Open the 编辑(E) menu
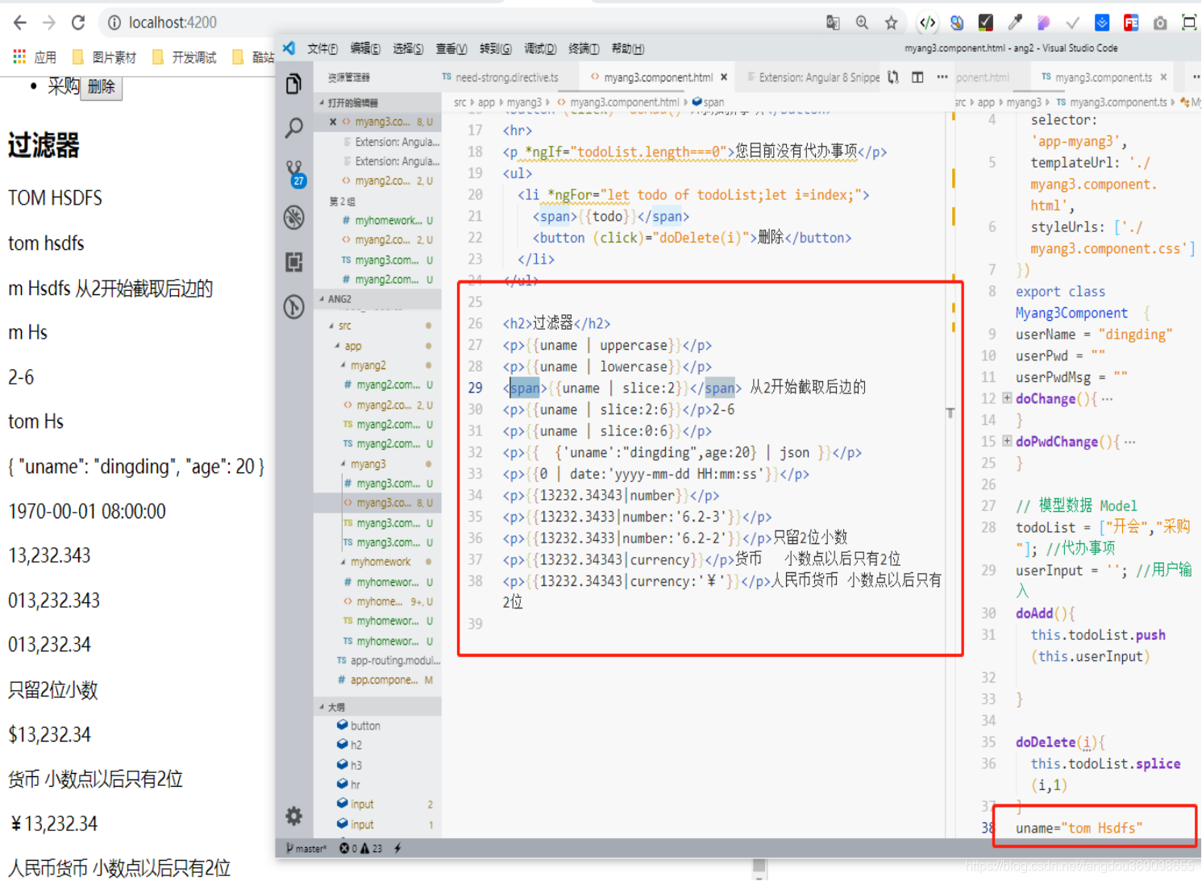The width and height of the screenshot is (1202, 881). pos(365,48)
